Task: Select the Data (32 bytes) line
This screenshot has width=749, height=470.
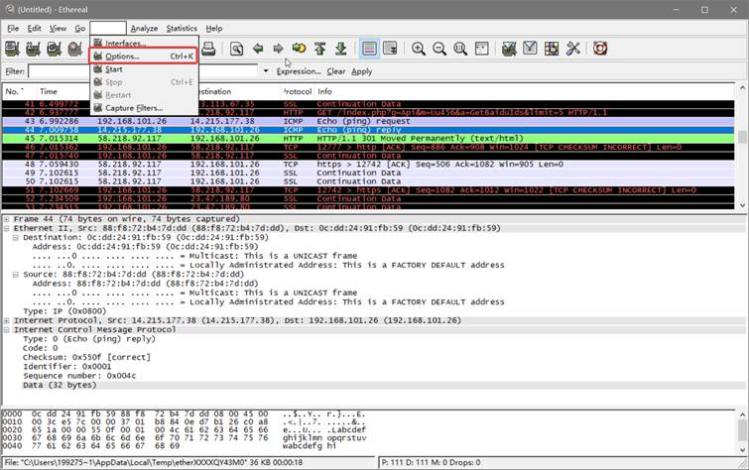Action: (60, 385)
